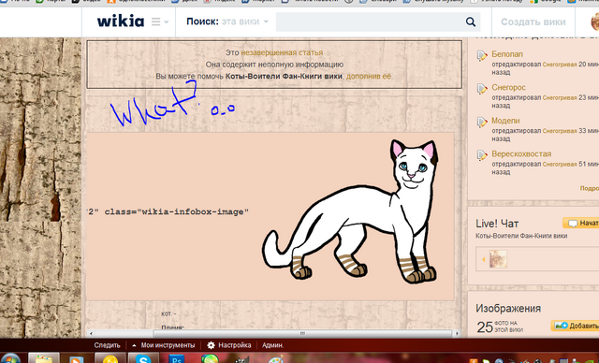Screen dimensions: 599x363
Task: Click the edit icon beside Модели
Action: click(482, 123)
